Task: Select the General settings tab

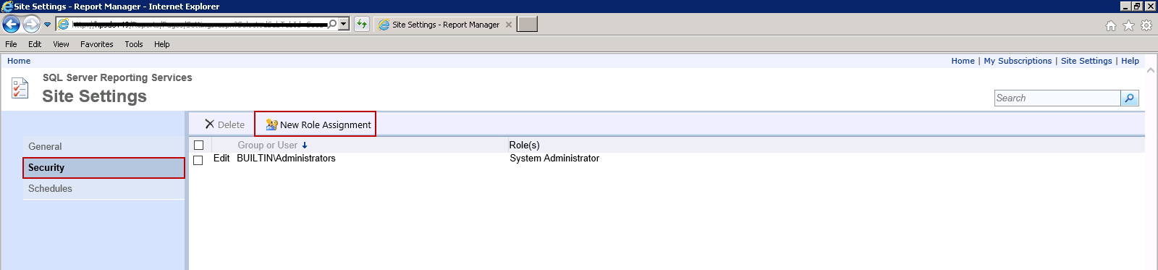Action: click(x=103, y=147)
